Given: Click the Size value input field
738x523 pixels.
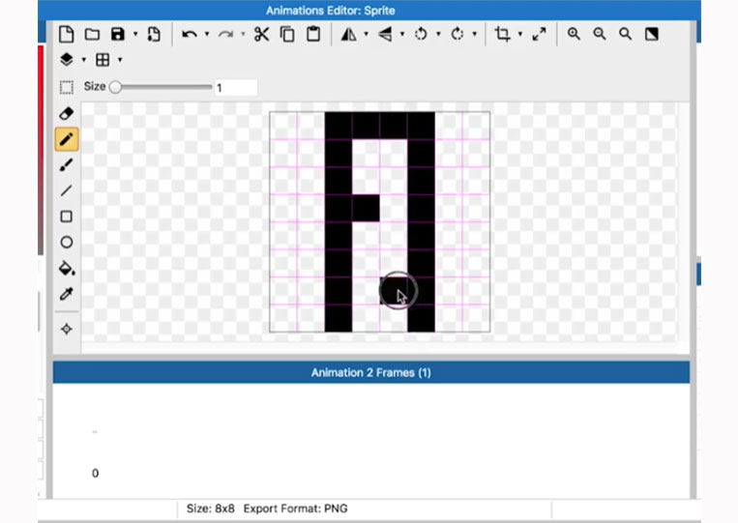Looking at the screenshot, I should (x=236, y=87).
